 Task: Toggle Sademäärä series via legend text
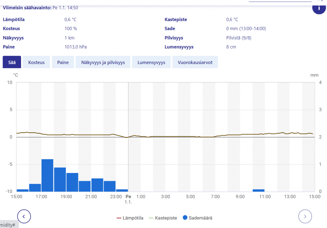click(200, 218)
